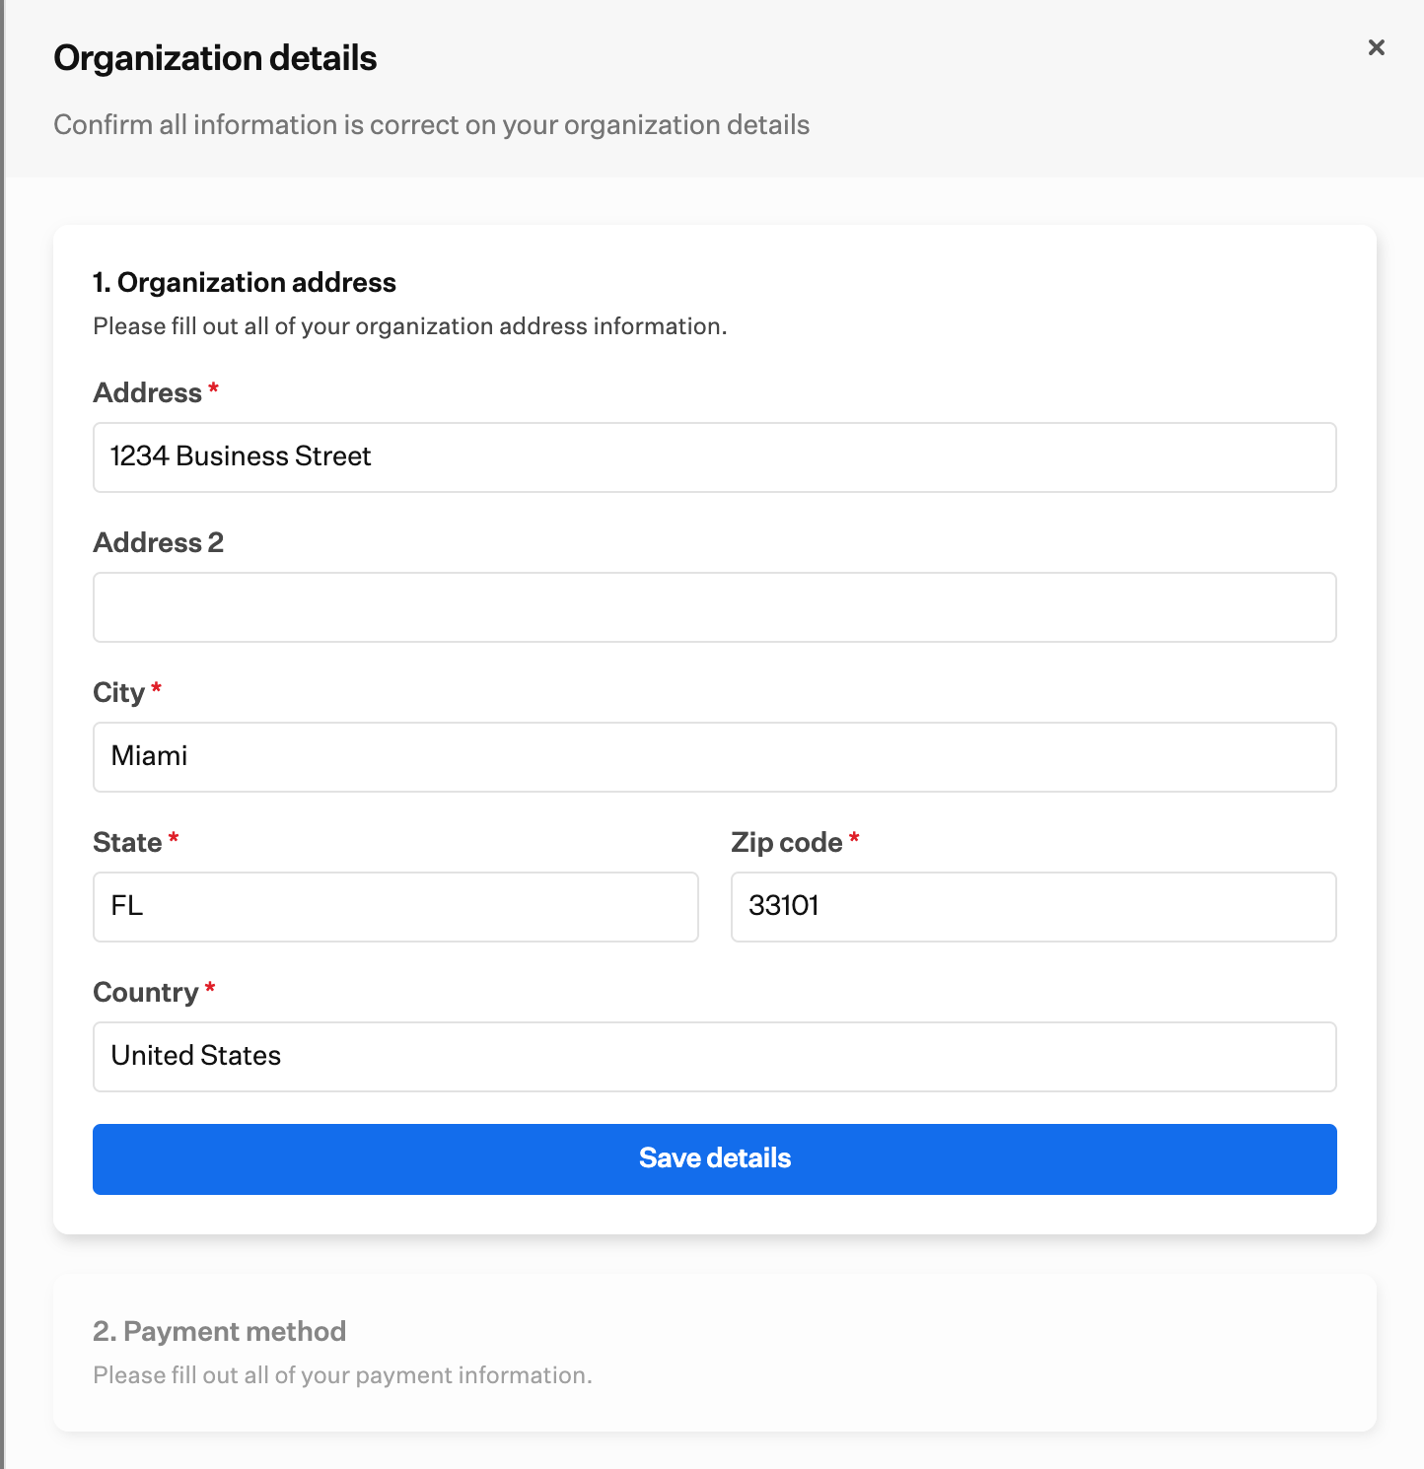Image resolution: width=1424 pixels, height=1469 pixels.
Task: Close the Organization details dialog
Action: tap(1377, 47)
